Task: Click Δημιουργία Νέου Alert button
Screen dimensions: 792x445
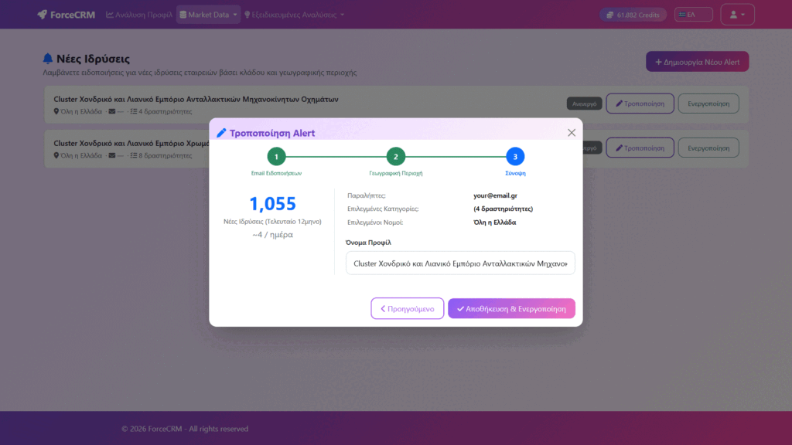Action: 697,62
